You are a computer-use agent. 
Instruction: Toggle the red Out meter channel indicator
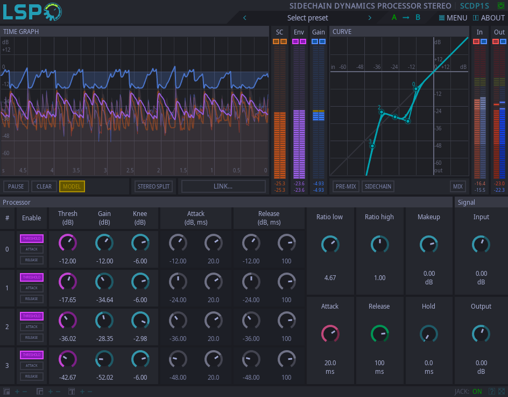pyautogui.click(x=496, y=41)
